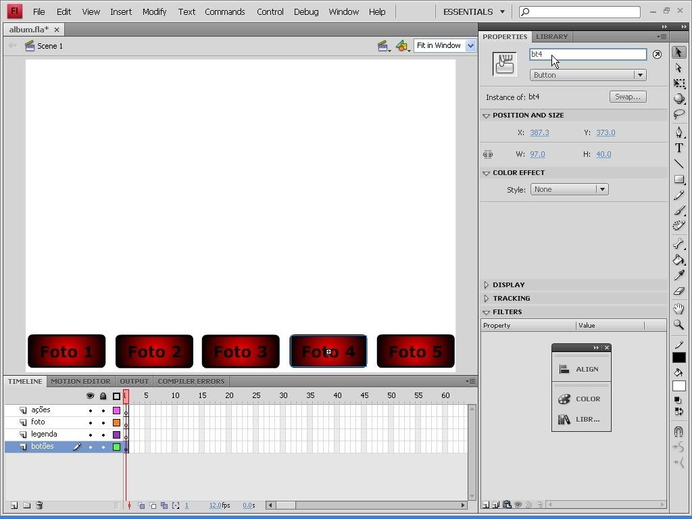Toggle lock dot of the legenda layer

coord(103,435)
